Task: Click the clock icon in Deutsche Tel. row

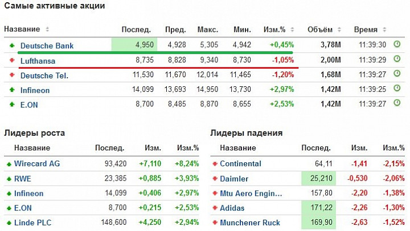Action: coord(397,74)
